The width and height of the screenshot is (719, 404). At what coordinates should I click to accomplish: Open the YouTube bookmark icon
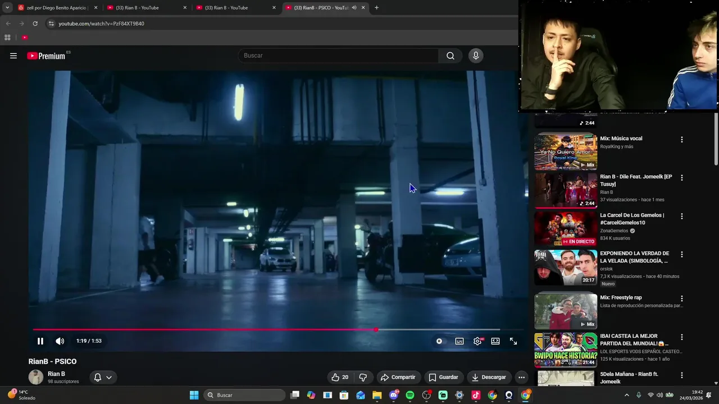click(x=25, y=38)
